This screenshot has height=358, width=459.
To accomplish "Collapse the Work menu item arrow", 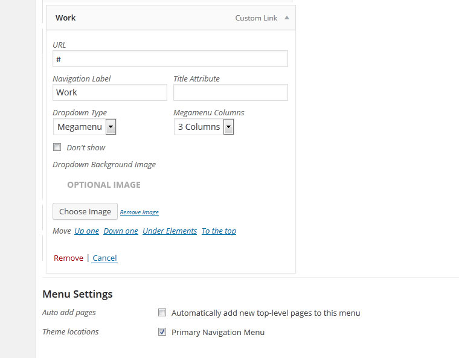I will (287, 18).
